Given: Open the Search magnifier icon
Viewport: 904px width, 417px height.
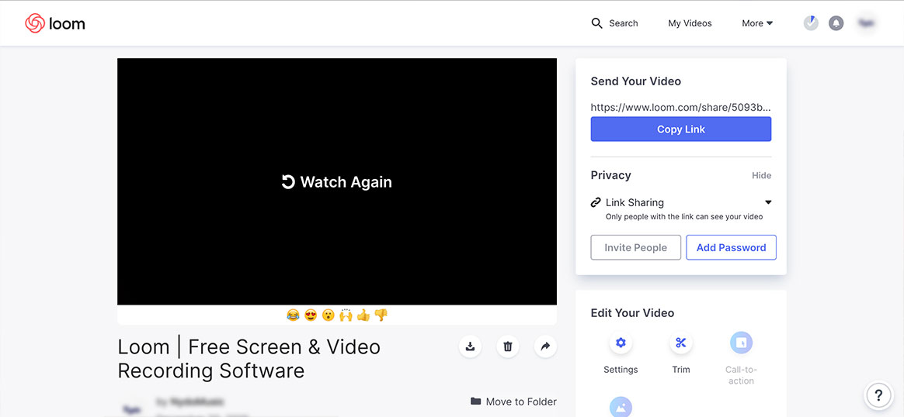Looking at the screenshot, I should click(x=596, y=23).
